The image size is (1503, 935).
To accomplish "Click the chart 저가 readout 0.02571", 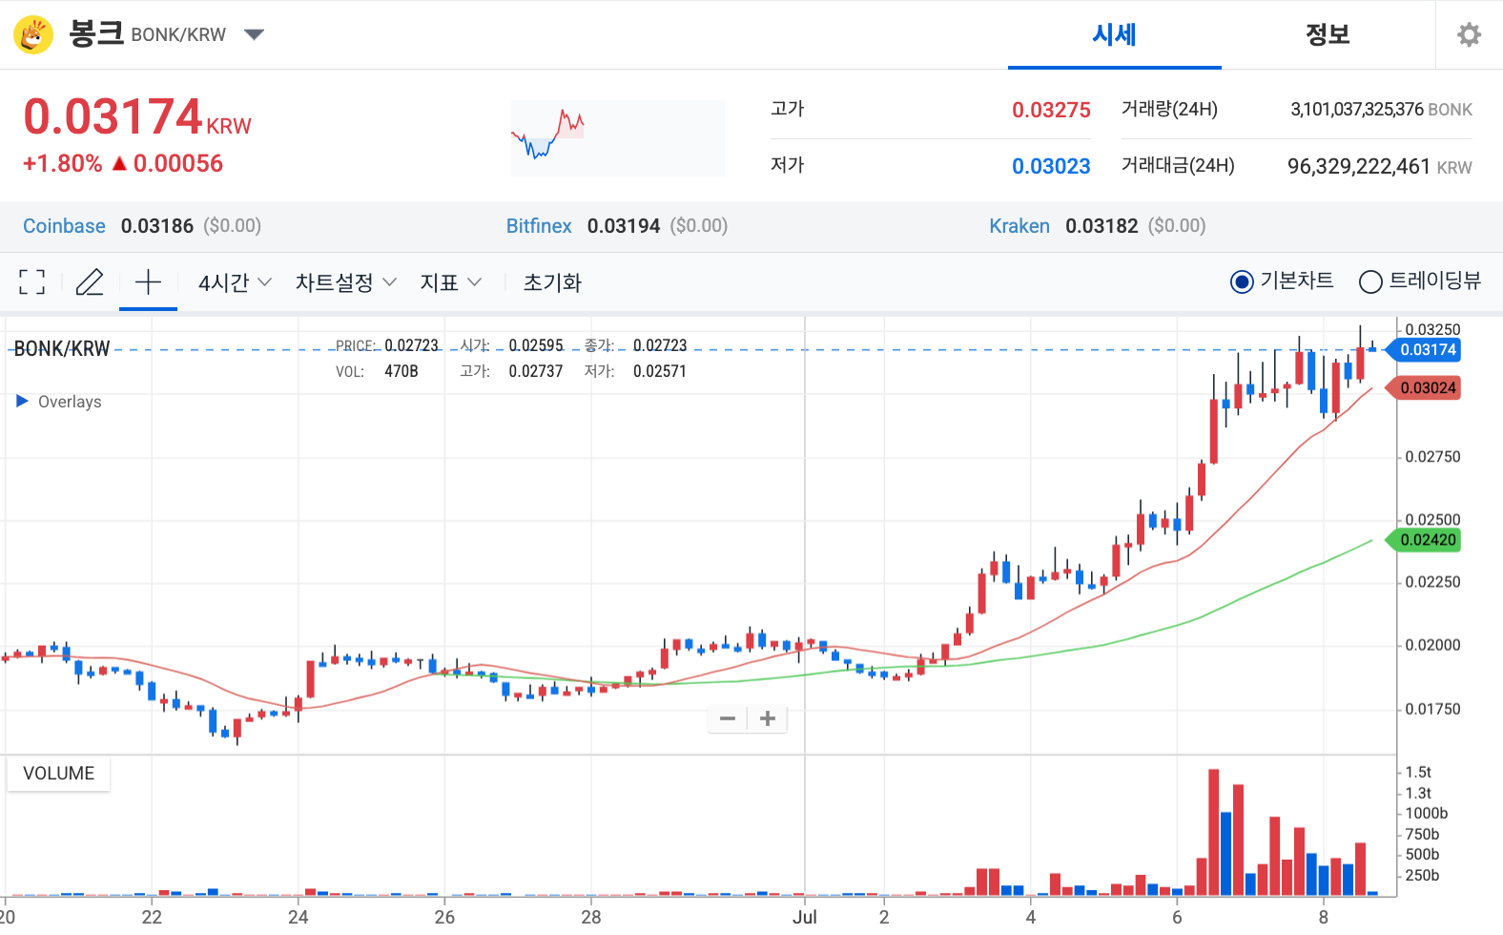I will pos(660,371).
